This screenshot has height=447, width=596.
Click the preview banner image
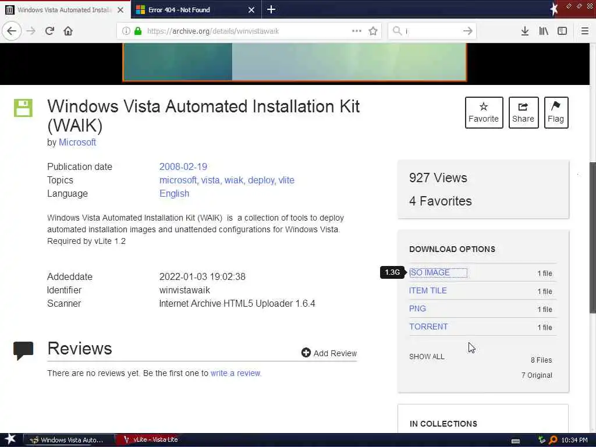pos(295,62)
